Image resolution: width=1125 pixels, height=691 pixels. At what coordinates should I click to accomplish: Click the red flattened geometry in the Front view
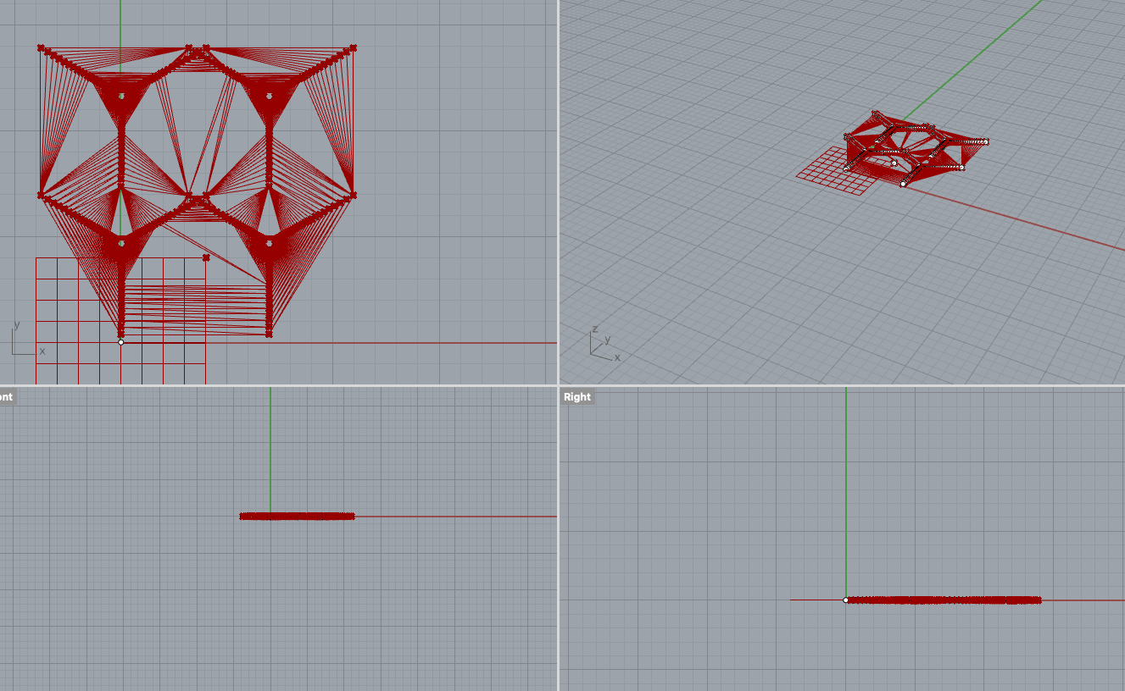(x=297, y=516)
